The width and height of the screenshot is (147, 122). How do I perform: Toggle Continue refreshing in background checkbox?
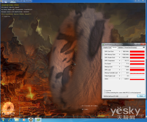(x=105, y=93)
